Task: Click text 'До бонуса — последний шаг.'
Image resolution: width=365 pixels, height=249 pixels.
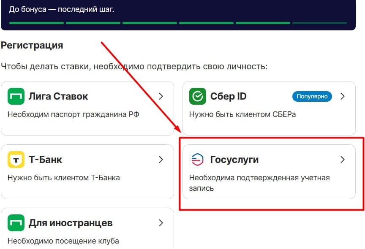Action: click(61, 9)
